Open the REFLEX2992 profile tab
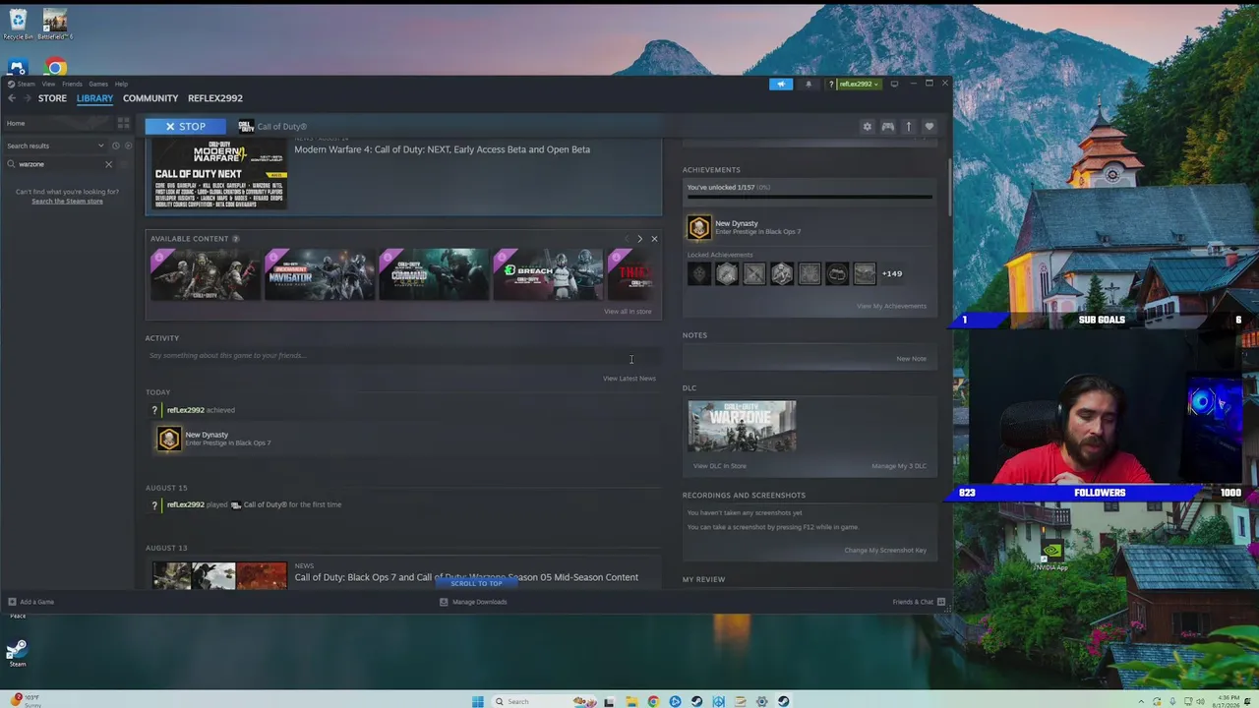Image resolution: width=1259 pixels, height=708 pixels. pyautogui.click(x=215, y=98)
